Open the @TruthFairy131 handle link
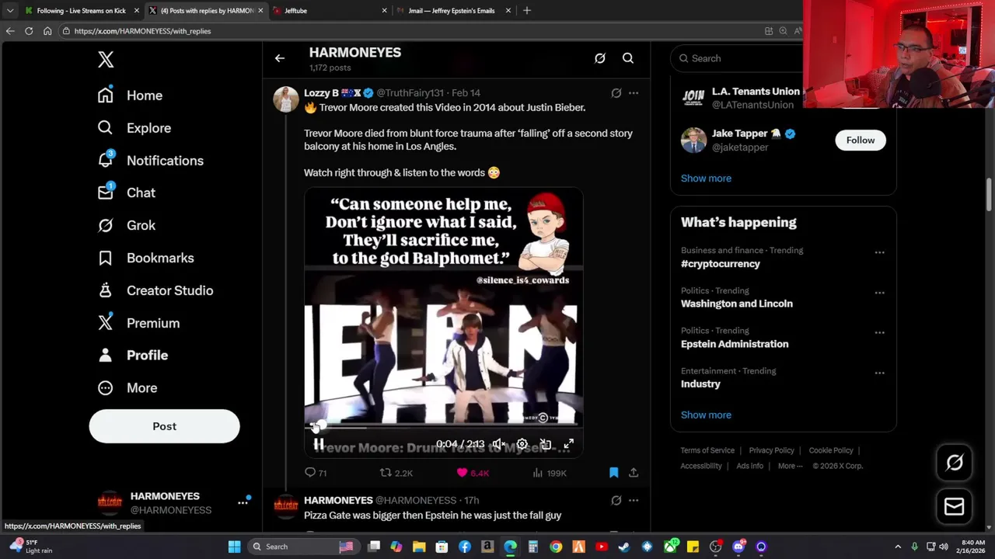This screenshot has width=995, height=559. point(410,93)
